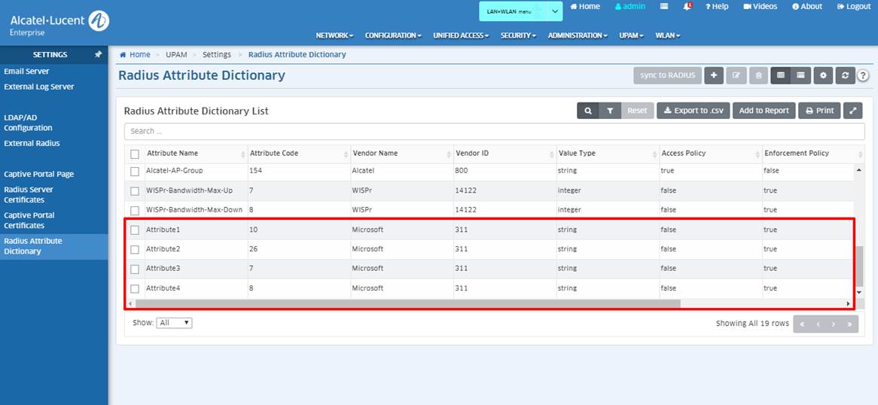Select Captive Portal Page in sidebar
The width and height of the screenshot is (878, 405).
(39, 174)
